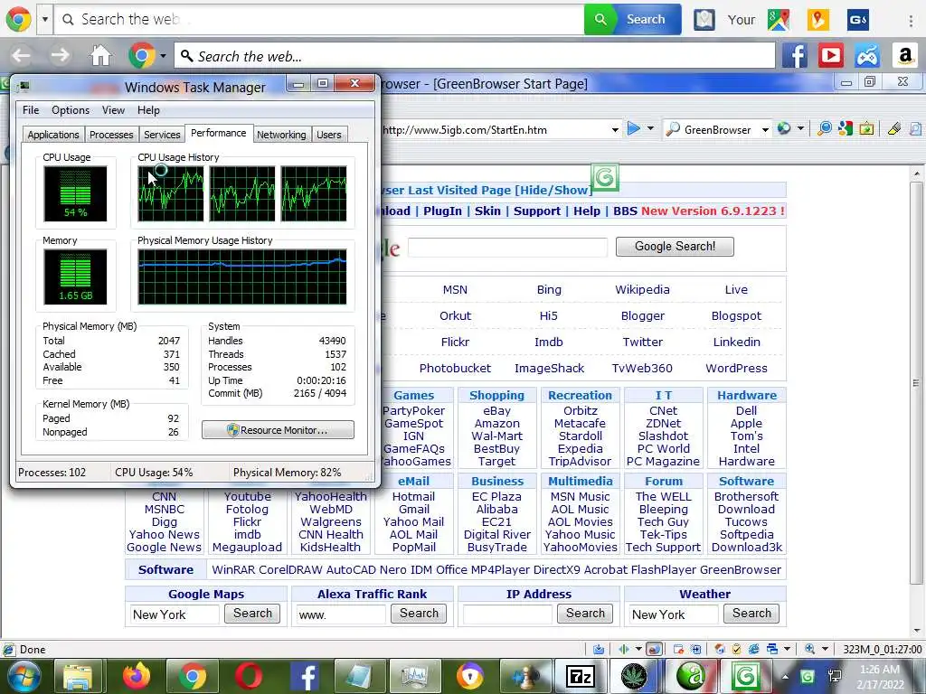Switch to the Users tab
This screenshot has width=926, height=694.
coord(329,135)
